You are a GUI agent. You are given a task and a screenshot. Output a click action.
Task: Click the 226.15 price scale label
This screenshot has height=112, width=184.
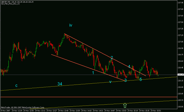[180, 81]
